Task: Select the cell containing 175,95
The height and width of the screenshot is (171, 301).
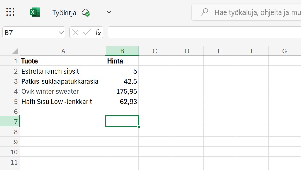Action: pos(122,91)
